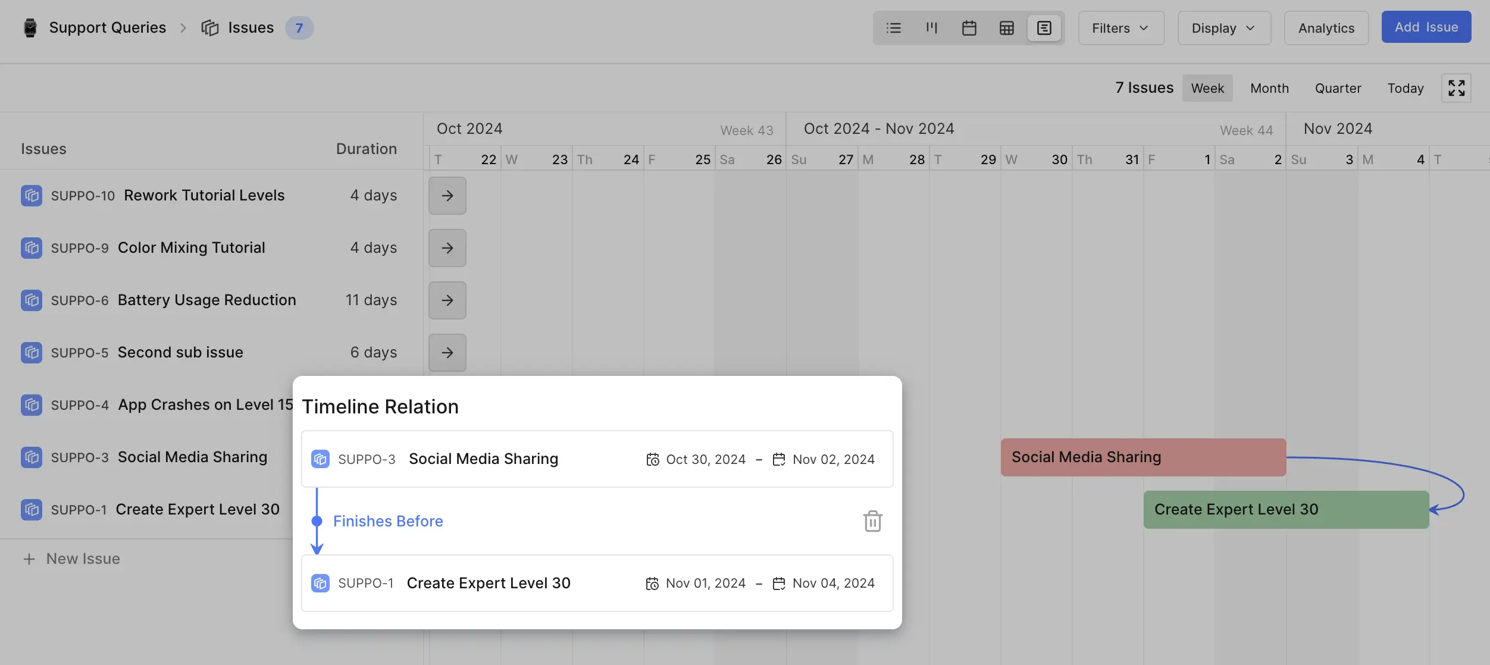Toggle the calendar view icon
The width and height of the screenshot is (1490, 665).
pos(968,27)
